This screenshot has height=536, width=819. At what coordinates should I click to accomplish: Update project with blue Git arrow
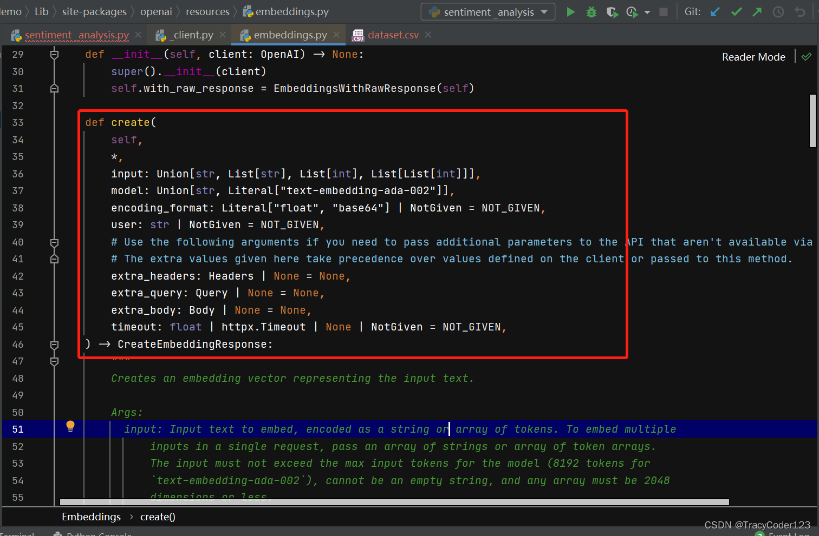(716, 12)
